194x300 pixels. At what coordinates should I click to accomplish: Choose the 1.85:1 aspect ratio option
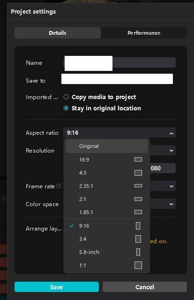pos(107,212)
